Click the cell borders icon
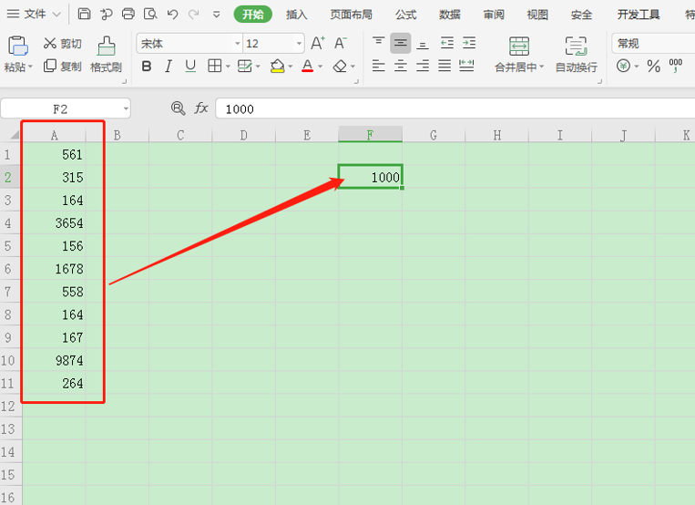 click(x=215, y=67)
